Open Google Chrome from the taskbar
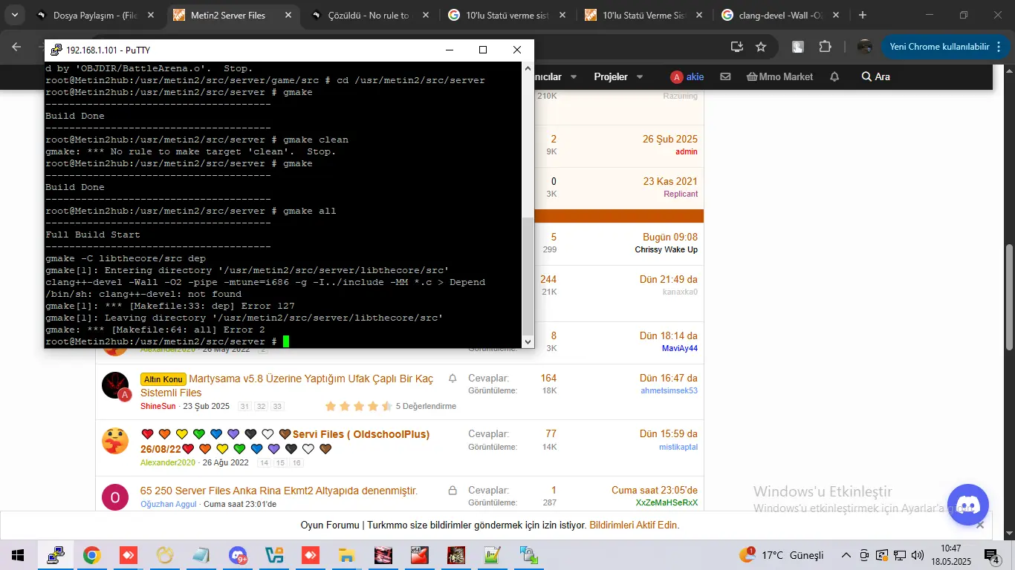1015x570 pixels. (91, 555)
